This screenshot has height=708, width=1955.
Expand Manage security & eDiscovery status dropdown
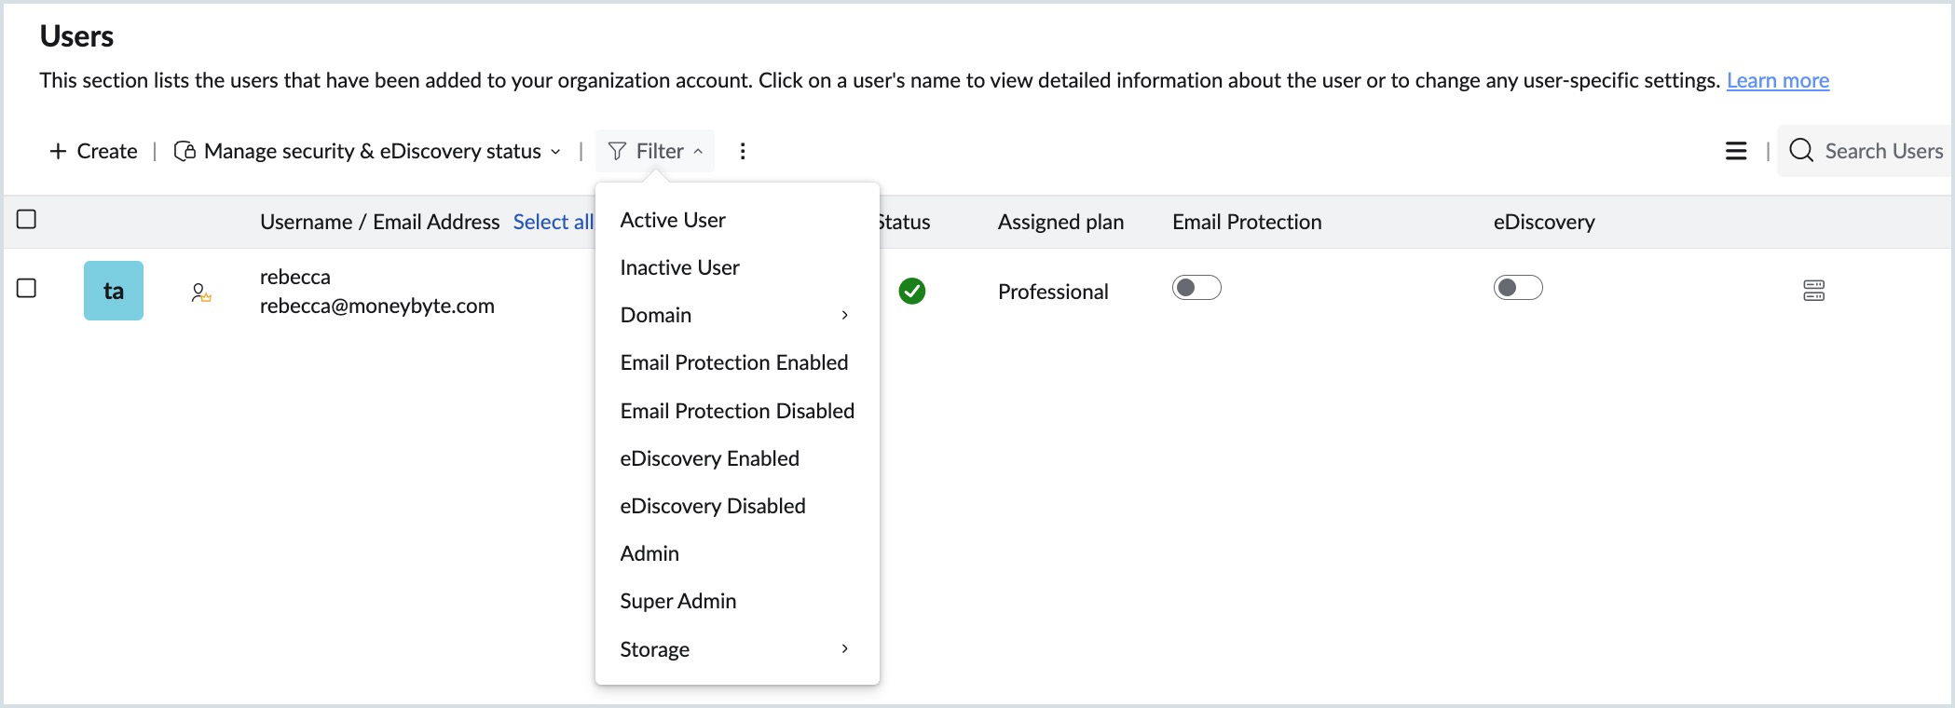pos(368,151)
